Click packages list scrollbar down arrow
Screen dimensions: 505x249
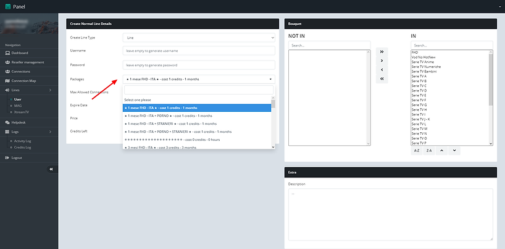(273, 147)
